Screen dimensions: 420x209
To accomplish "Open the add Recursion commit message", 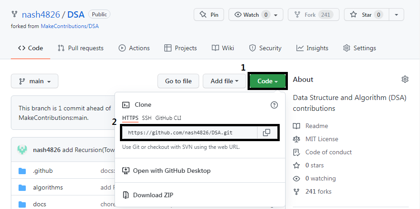I will (x=88, y=150).
